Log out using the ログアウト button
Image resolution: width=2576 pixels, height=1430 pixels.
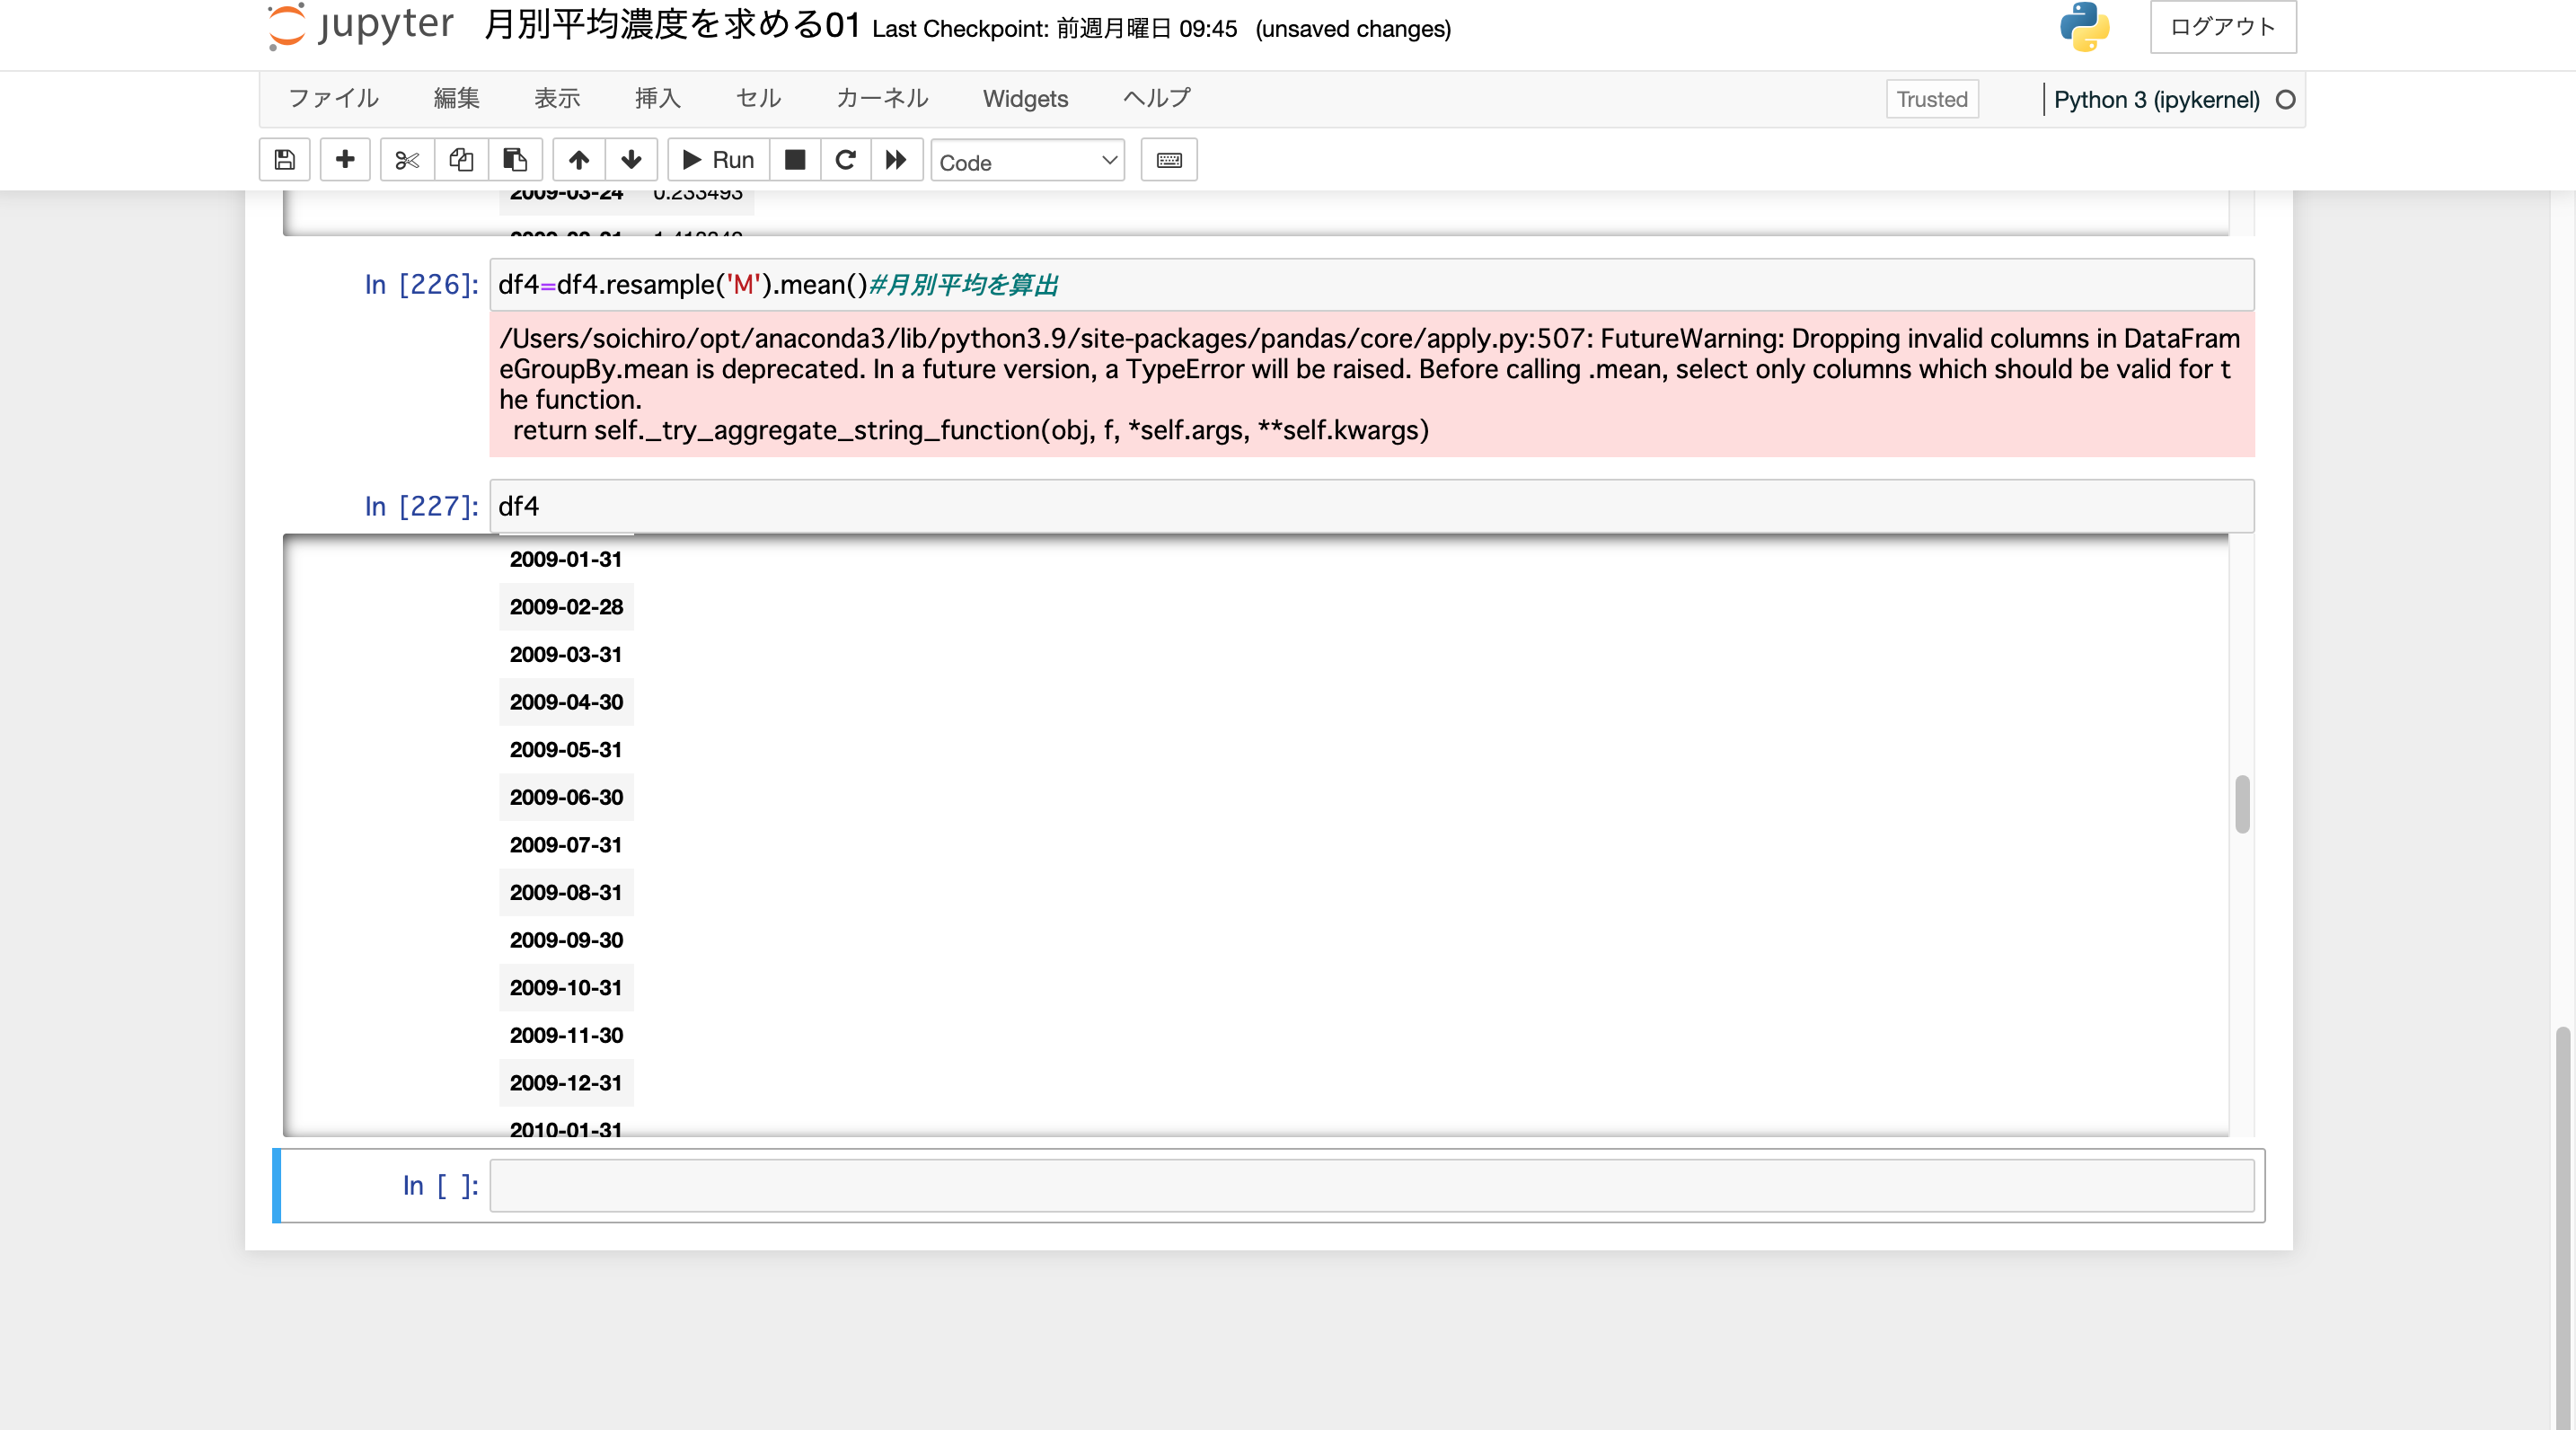coord(2222,27)
